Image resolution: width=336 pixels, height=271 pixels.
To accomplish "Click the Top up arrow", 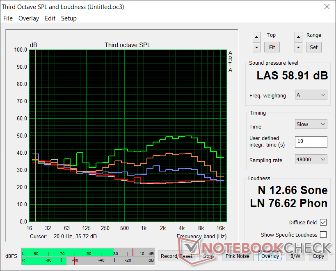I will pyautogui.click(x=256, y=37).
